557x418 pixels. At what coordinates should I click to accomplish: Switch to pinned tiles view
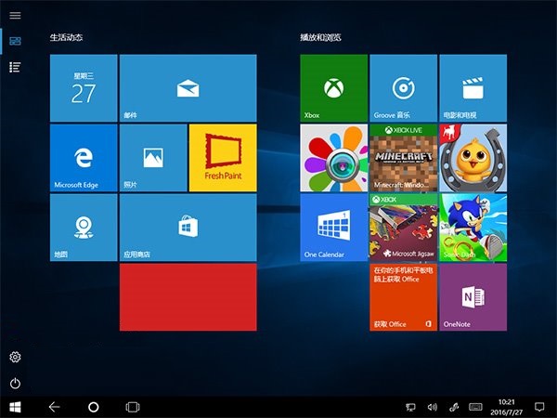pyautogui.click(x=15, y=41)
